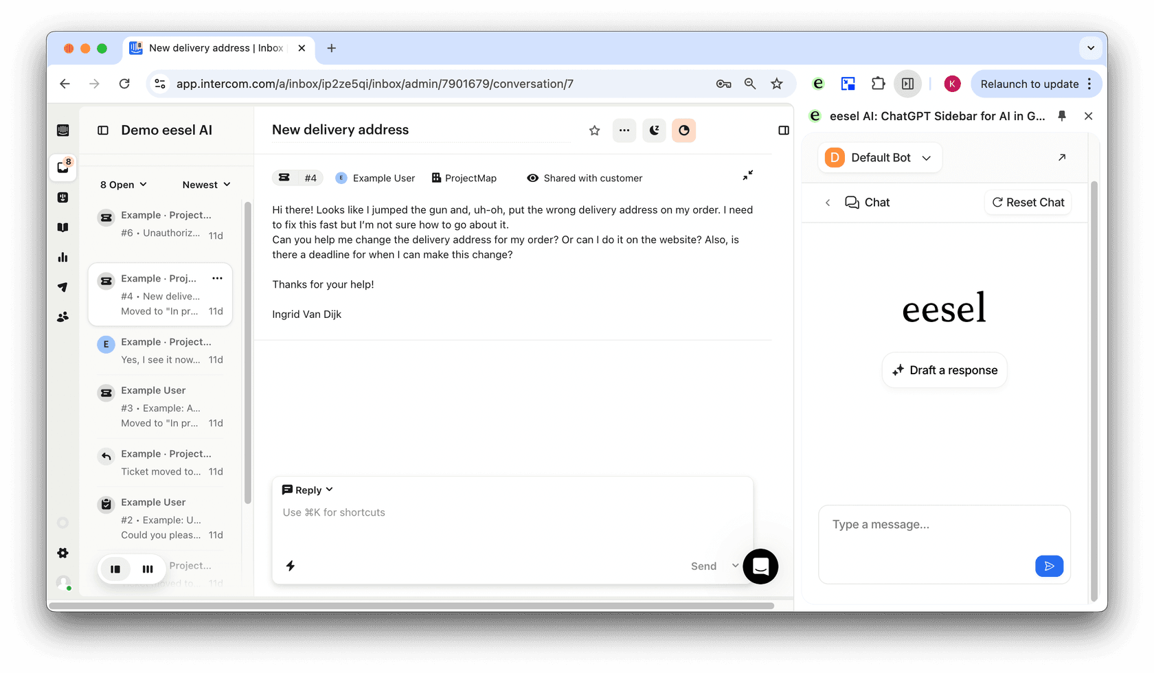Toggle the conversation details side panel
This screenshot has height=673, width=1154.
783,130
